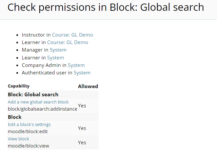Open the 'Edit a block's settings' capability link
This screenshot has width=217, height=156.
point(29,125)
